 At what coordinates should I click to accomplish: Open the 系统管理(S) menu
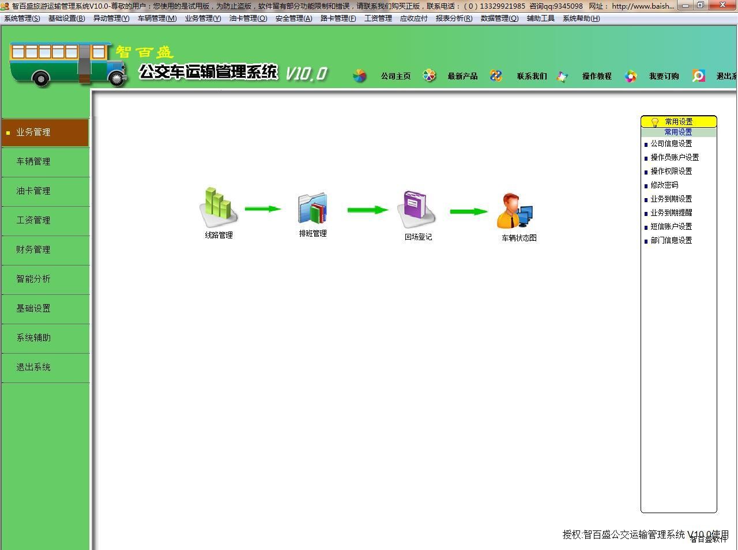tap(22, 18)
